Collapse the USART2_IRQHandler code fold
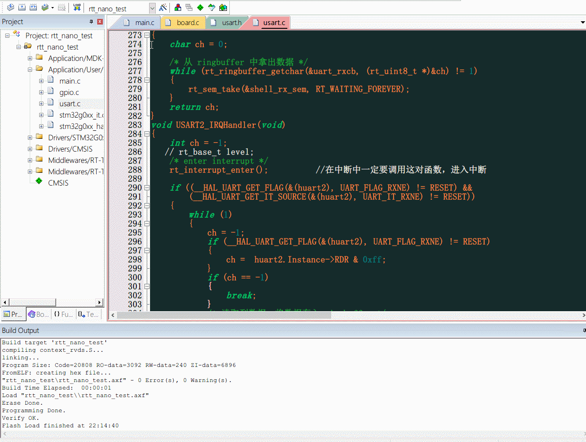Screen dimensions: 586x442 [146, 134]
